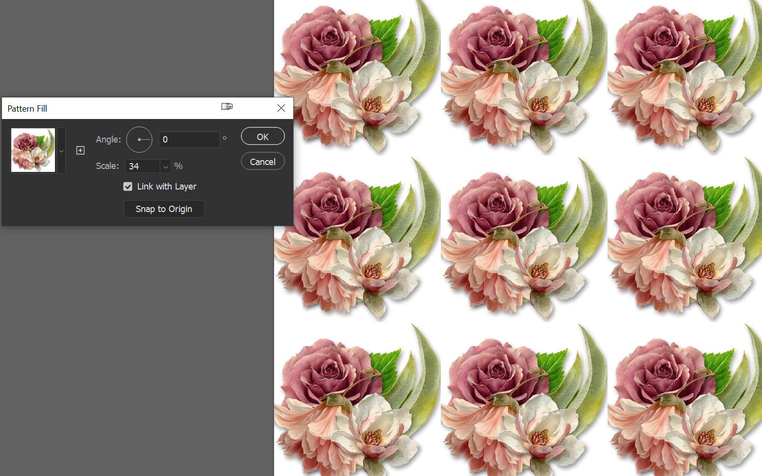Click the Scale label
Viewport: 762px width, 476px height.
[x=107, y=166]
